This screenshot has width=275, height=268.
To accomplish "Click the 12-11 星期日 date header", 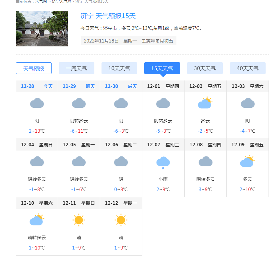I will (79, 203).
